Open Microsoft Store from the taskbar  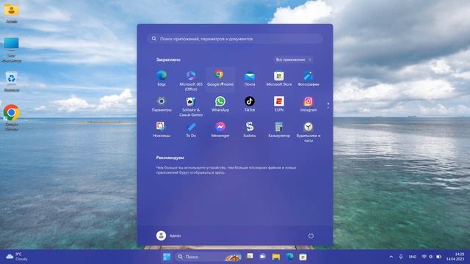[303, 257]
